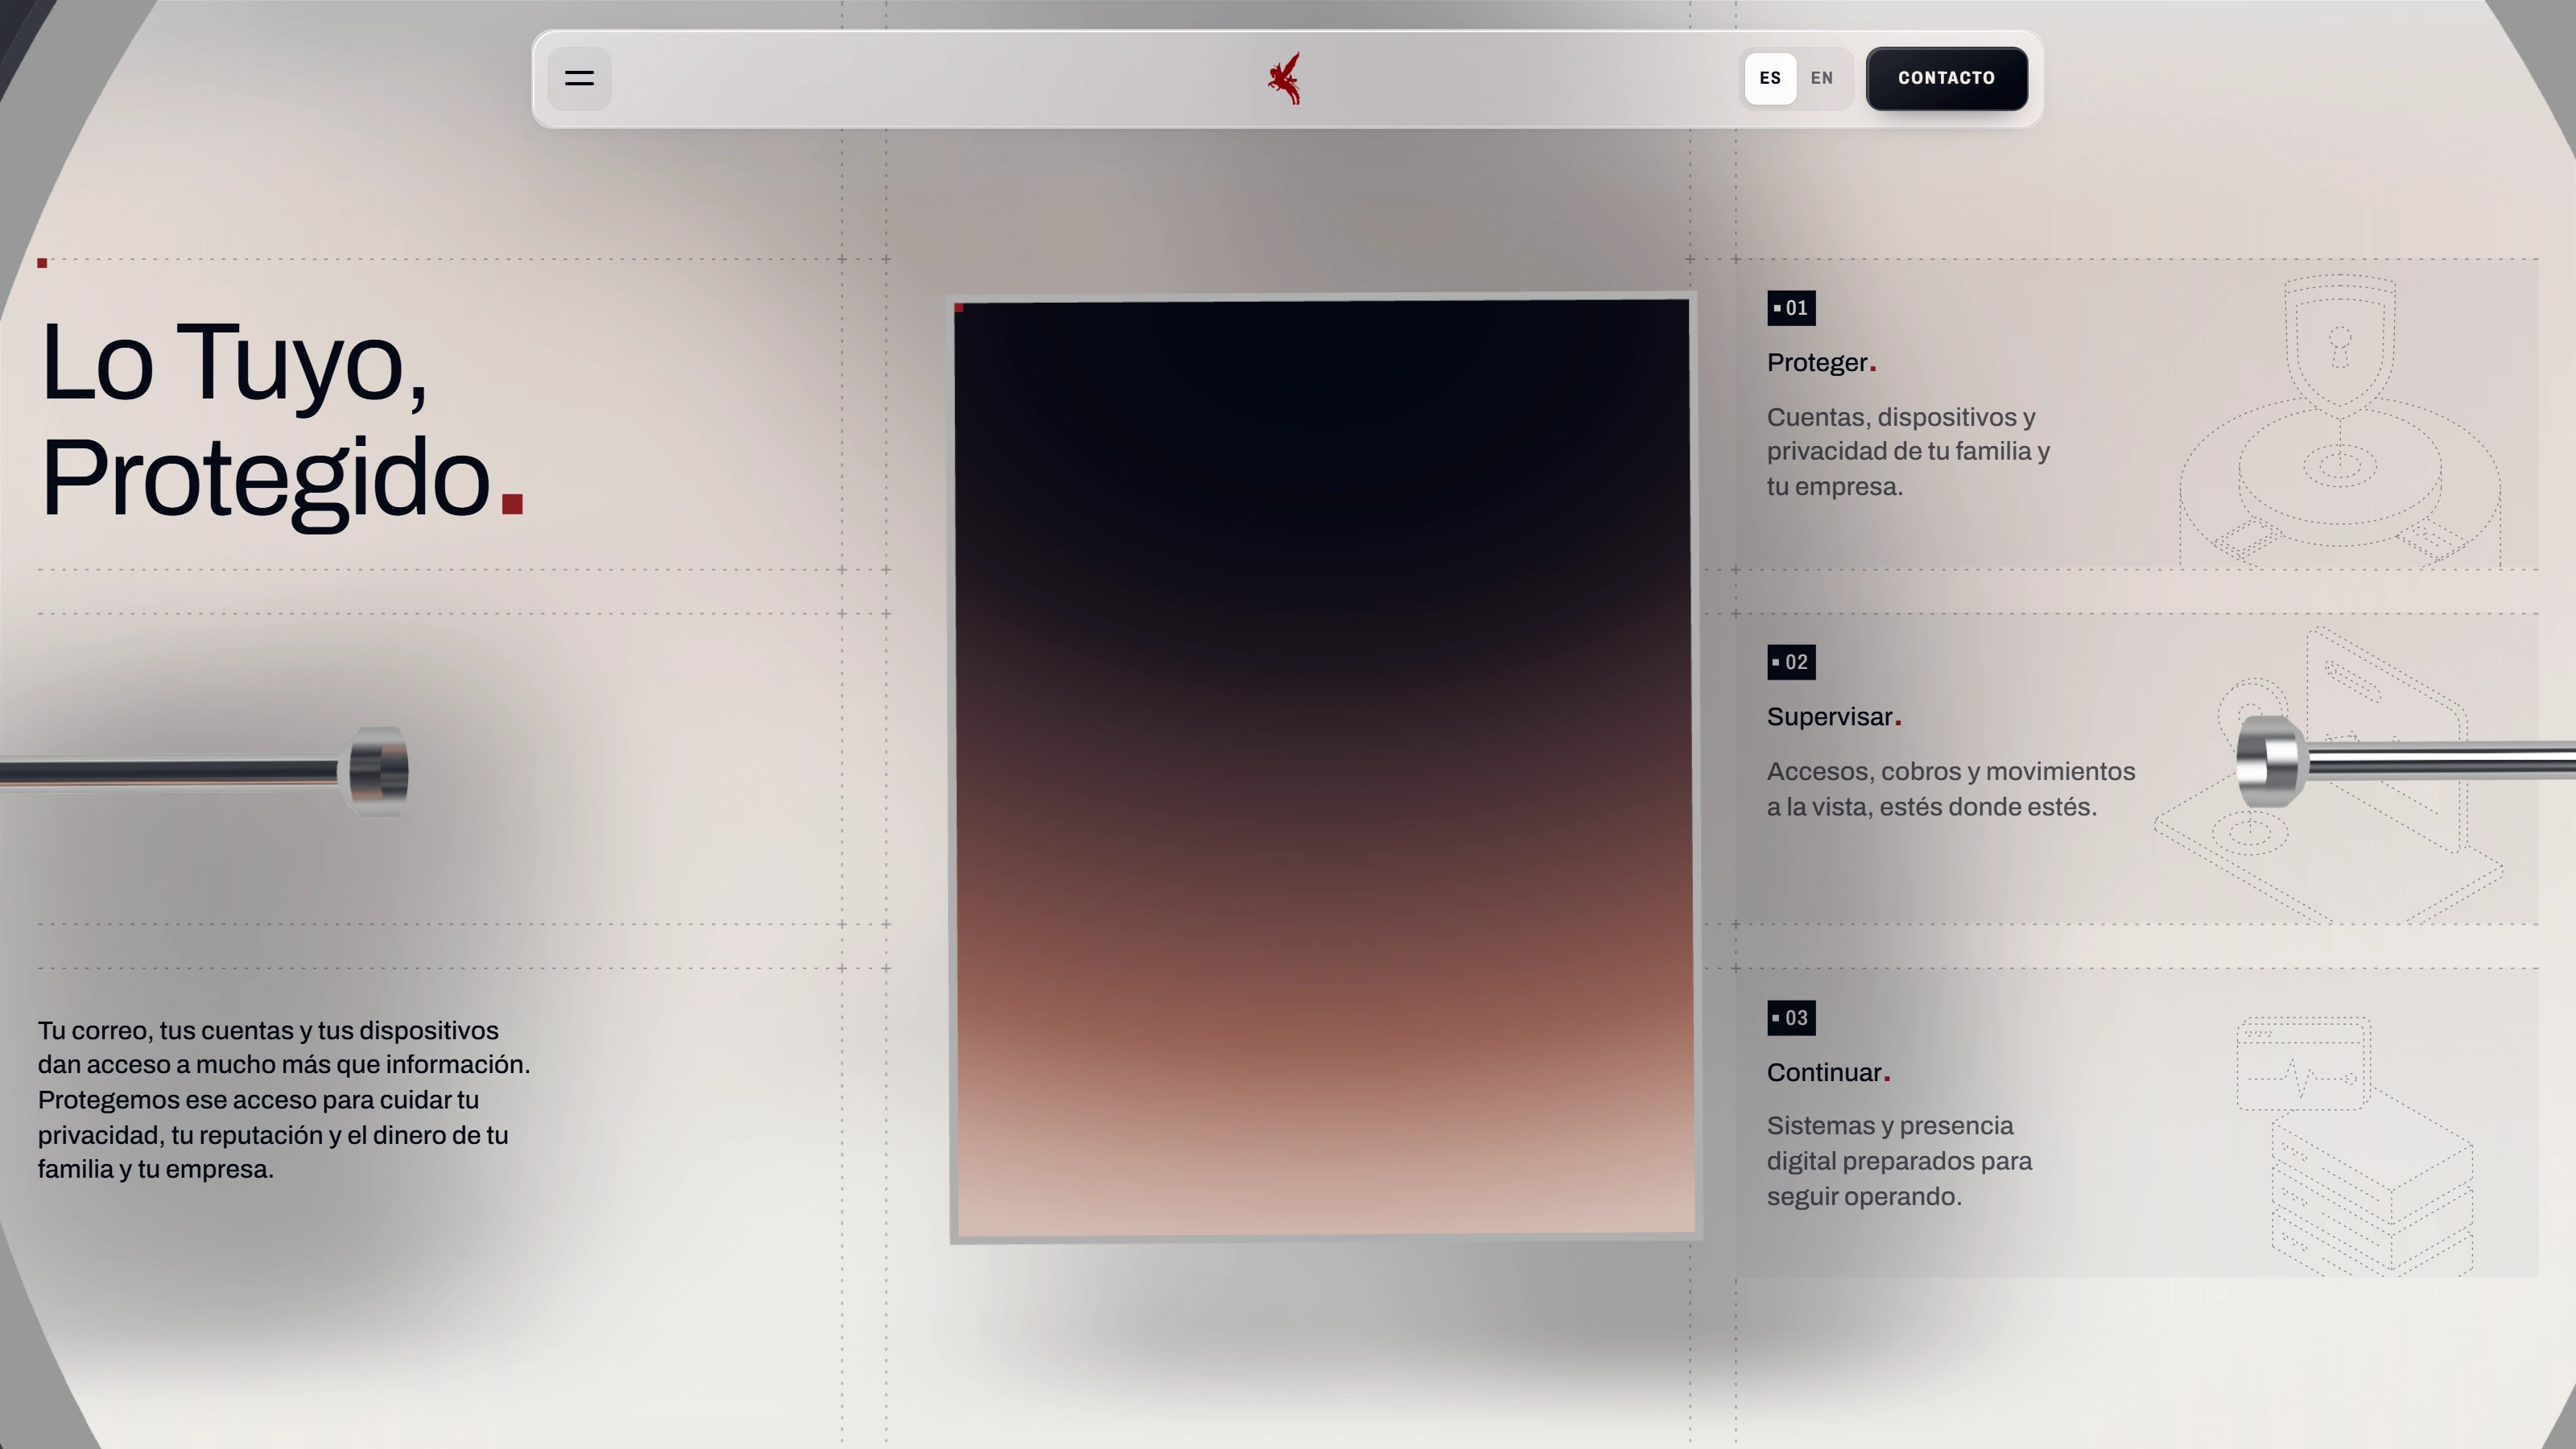Click 'Cuentas, dispositivos y privacidad' description

[x=1908, y=452]
